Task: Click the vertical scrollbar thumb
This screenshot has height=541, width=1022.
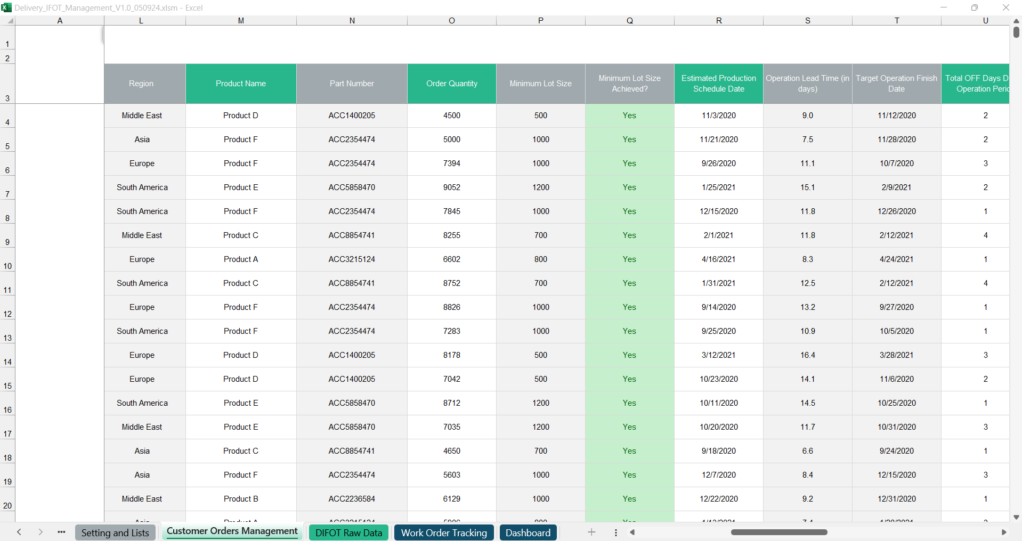Action: click(1016, 32)
